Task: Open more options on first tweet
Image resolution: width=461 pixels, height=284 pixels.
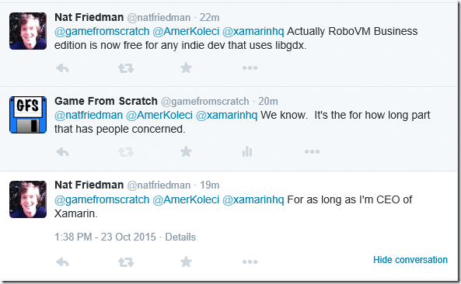Action: [x=250, y=68]
